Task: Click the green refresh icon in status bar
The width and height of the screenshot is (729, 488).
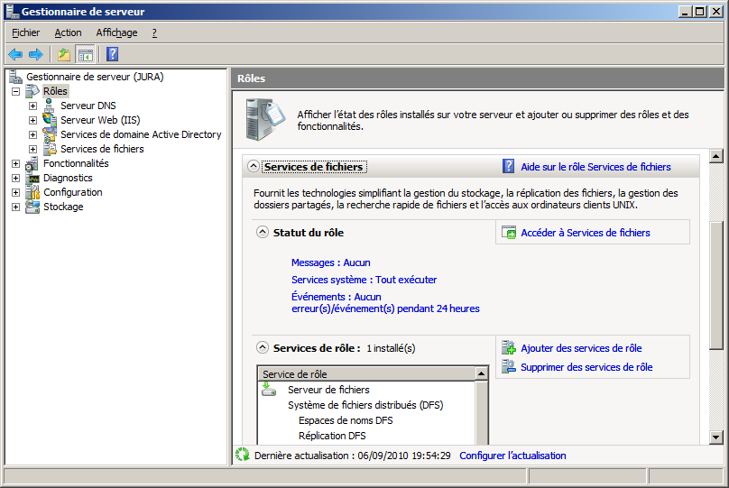Action: pos(242,456)
